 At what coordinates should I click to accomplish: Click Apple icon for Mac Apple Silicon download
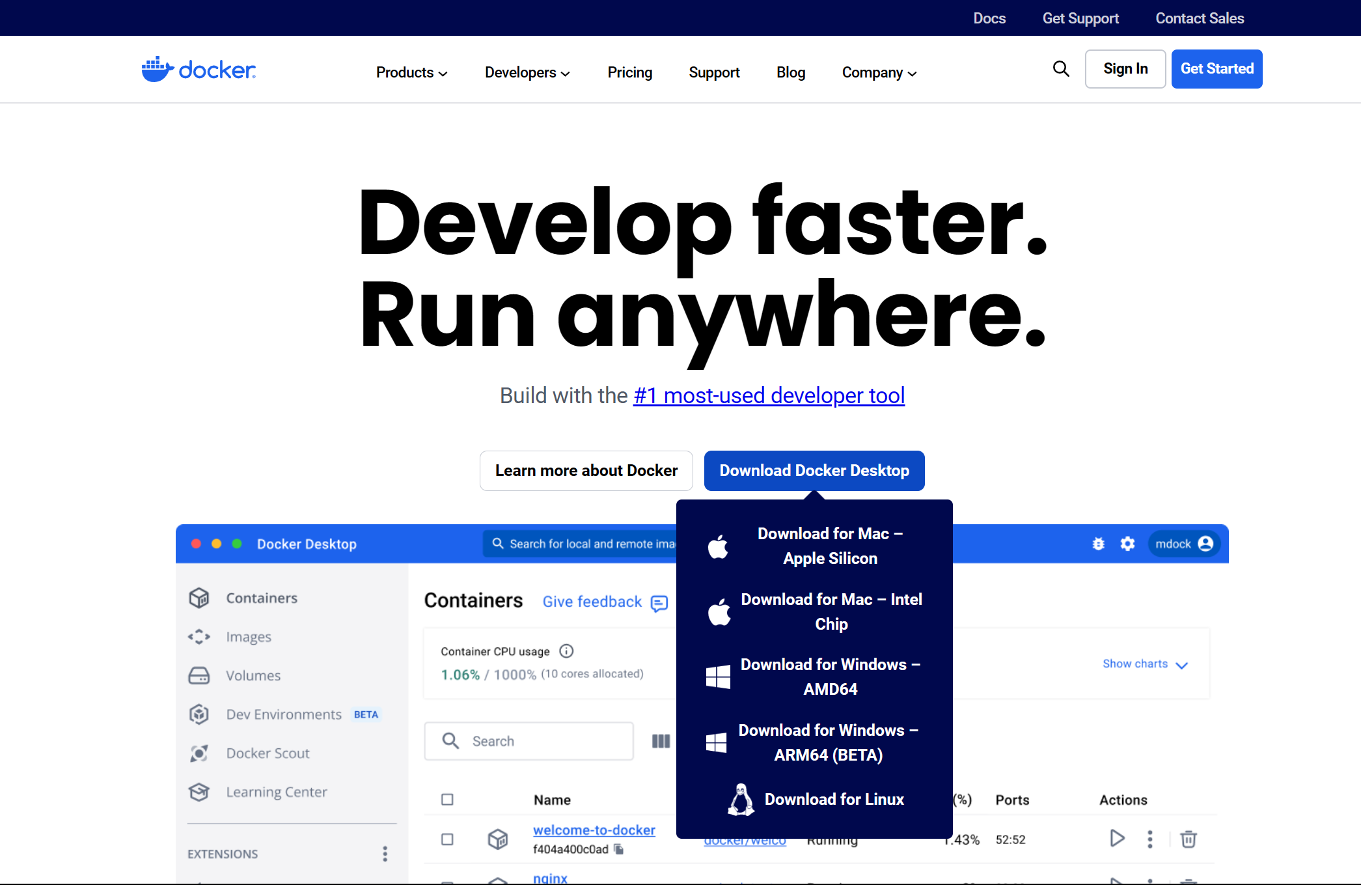[718, 546]
